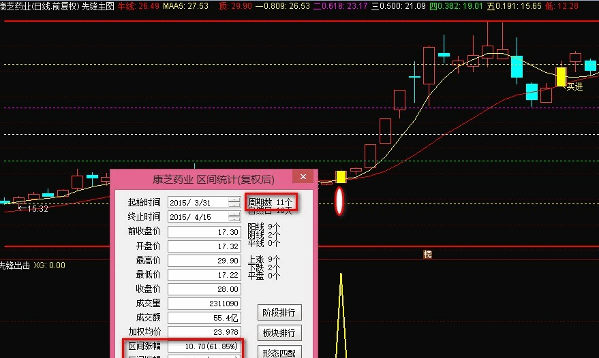Click the yellow 买进 signal candlestick
Image resolution: width=599 pixels, height=358 pixels.
point(561,77)
